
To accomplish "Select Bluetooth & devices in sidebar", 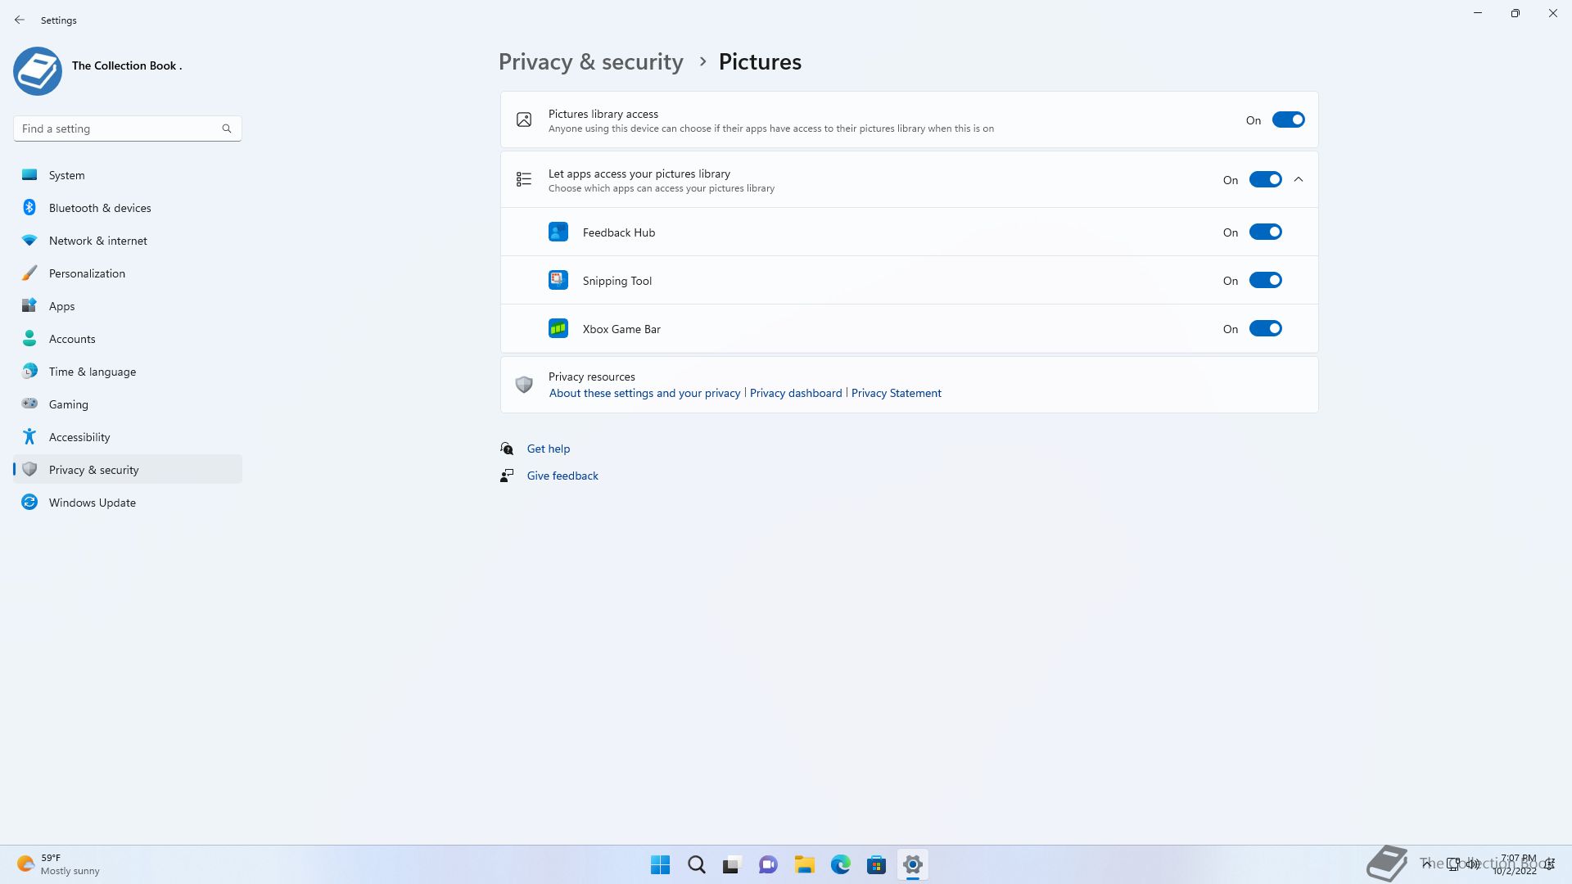I will point(99,208).
